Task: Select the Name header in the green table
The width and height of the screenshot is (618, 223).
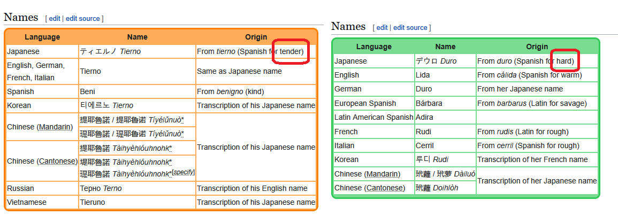Action: [x=445, y=47]
